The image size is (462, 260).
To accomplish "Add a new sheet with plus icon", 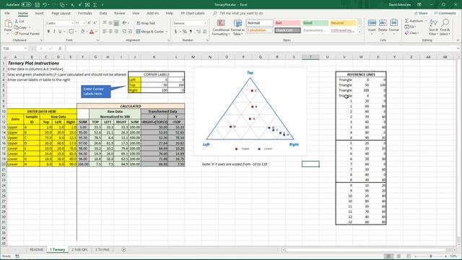I will [123, 250].
